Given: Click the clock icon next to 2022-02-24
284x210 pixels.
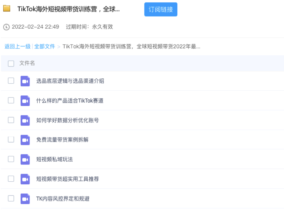Looking at the screenshot, I should [6, 27].
